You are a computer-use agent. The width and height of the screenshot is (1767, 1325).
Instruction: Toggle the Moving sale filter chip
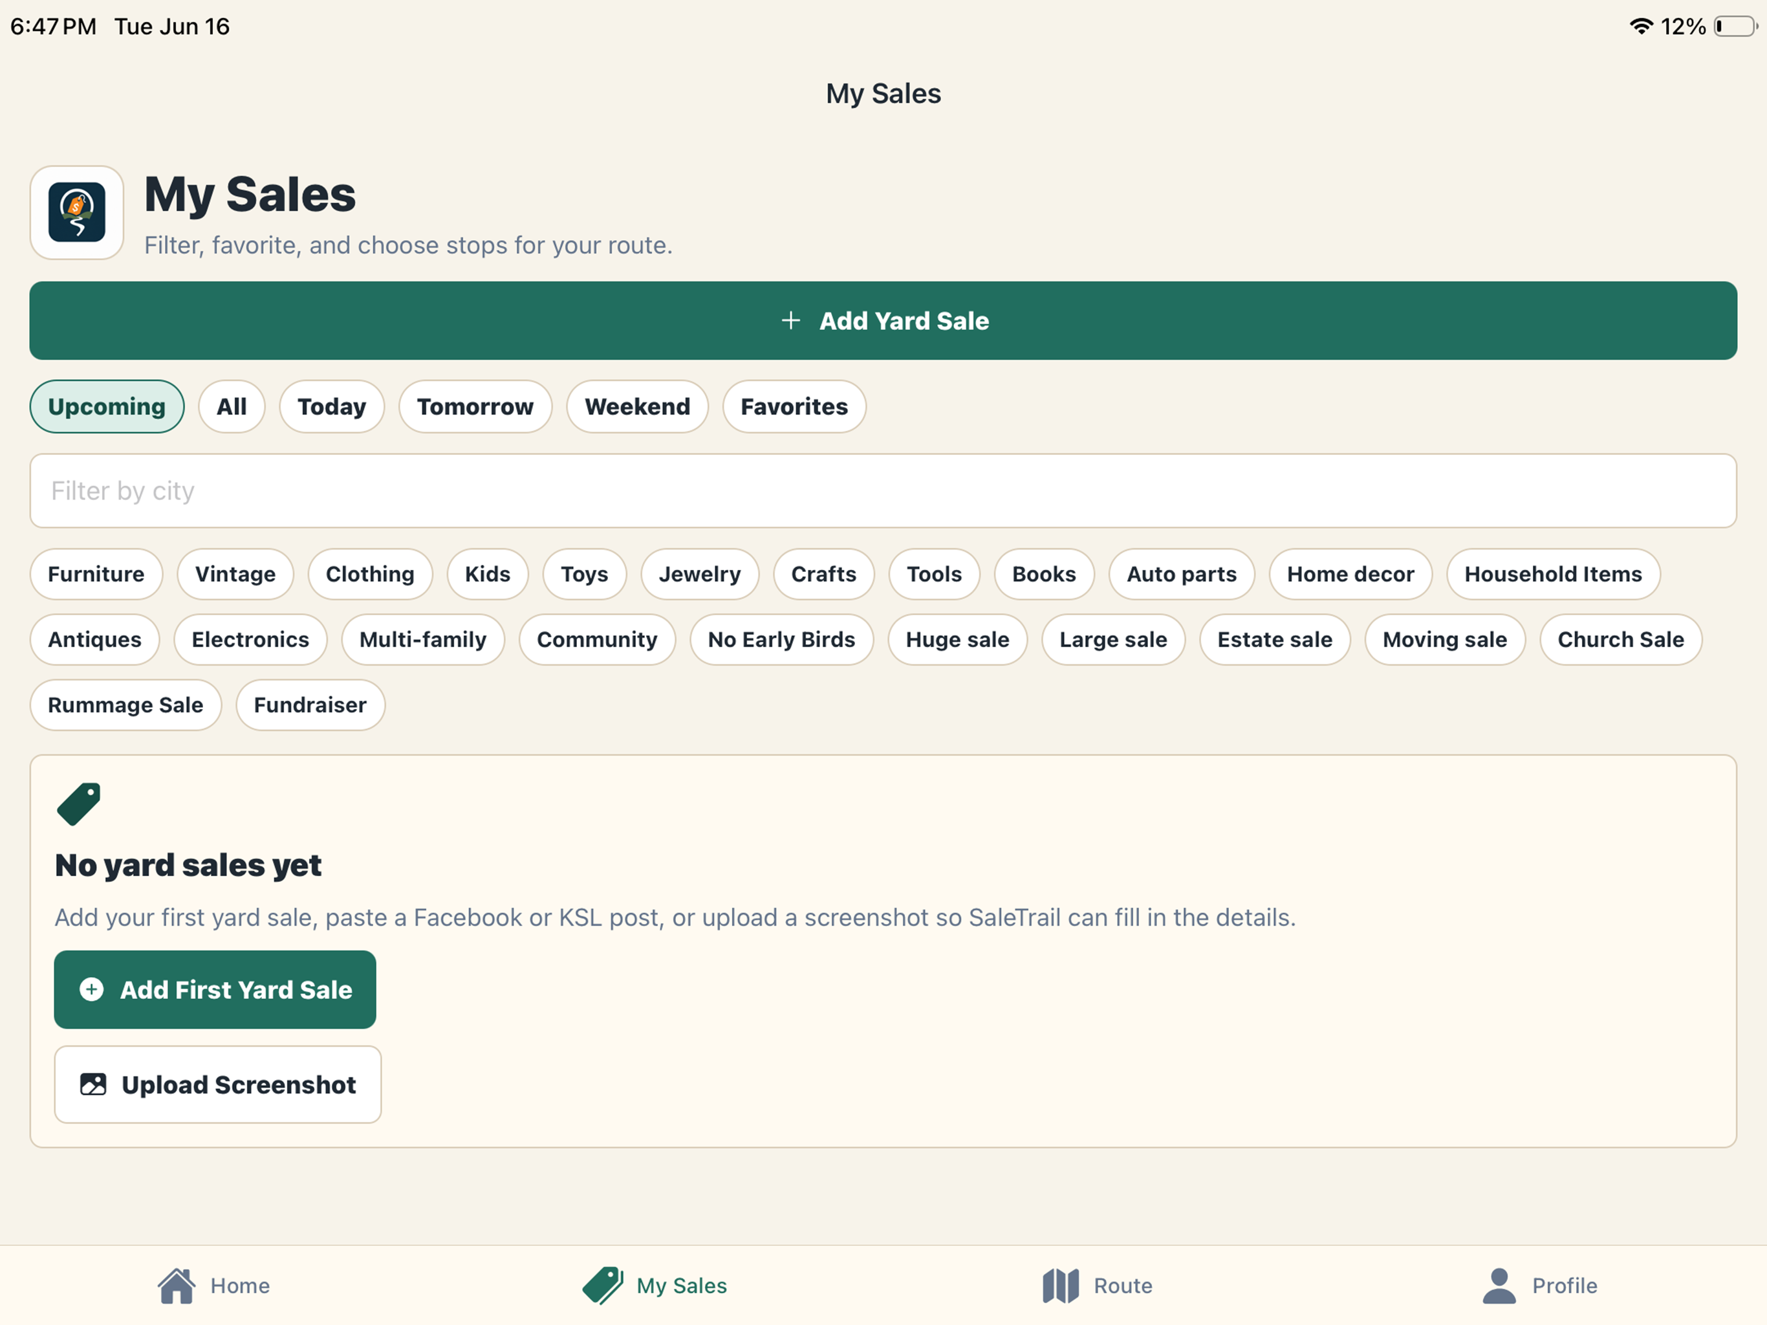[x=1444, y=639]
